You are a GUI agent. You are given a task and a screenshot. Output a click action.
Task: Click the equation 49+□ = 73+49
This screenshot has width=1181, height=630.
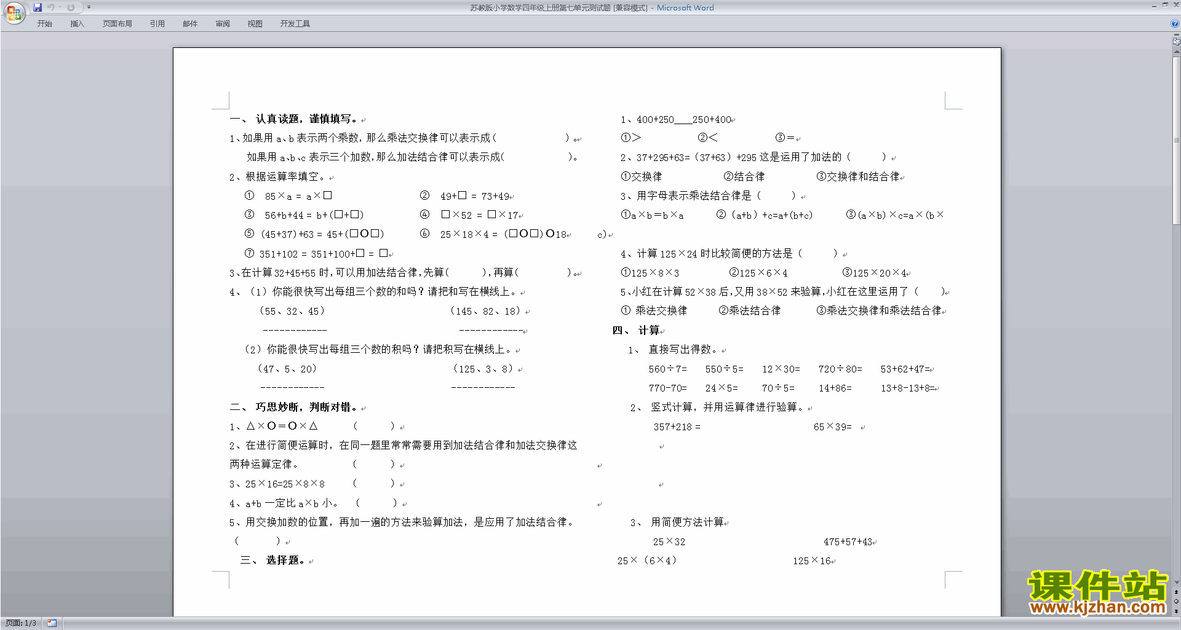[x=475, y=196]
